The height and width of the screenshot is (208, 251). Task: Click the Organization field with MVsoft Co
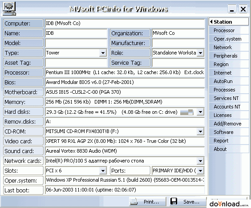point(178,33)
